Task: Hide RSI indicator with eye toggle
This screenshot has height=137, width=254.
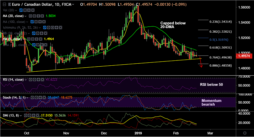Action: tap(30, 80)
